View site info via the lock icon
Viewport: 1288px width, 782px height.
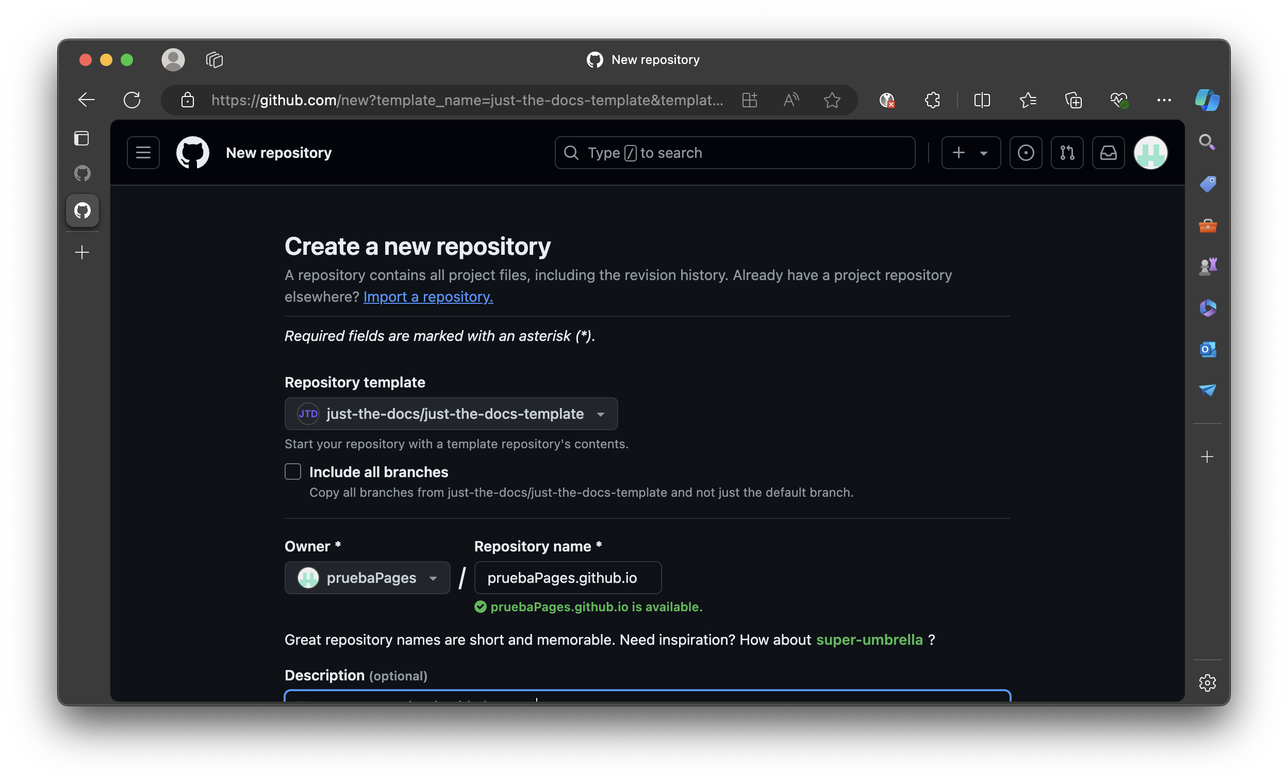coord(188,100)
